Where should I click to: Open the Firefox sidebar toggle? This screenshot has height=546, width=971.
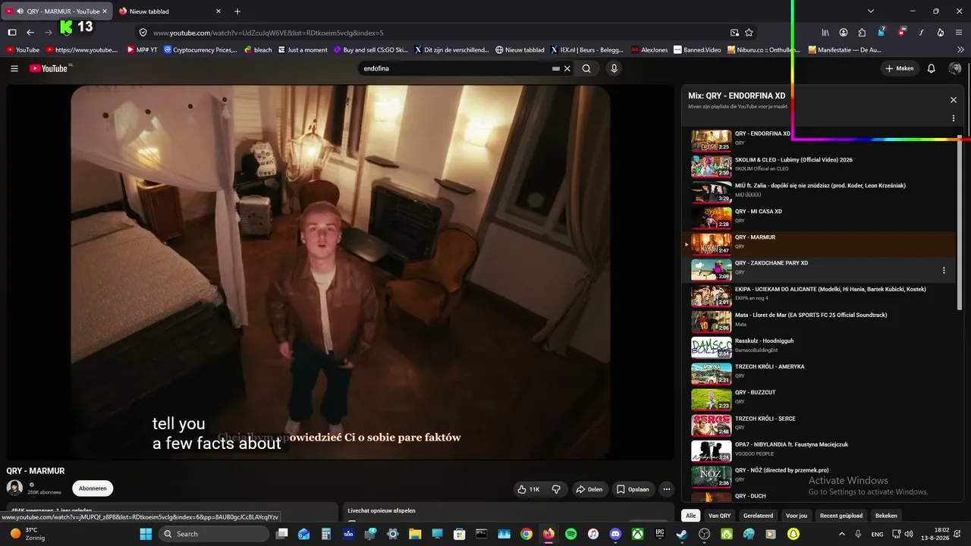[x=11, y=33]
